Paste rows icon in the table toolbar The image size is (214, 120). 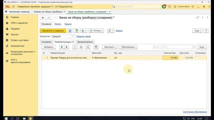[x=81, y=47]
